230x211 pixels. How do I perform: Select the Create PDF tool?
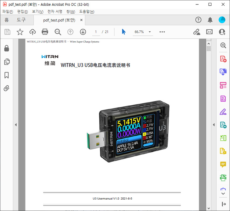(x=223, y=59)
